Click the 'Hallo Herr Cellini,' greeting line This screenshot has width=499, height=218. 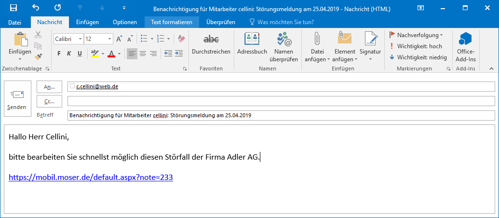tap(39, 137)
